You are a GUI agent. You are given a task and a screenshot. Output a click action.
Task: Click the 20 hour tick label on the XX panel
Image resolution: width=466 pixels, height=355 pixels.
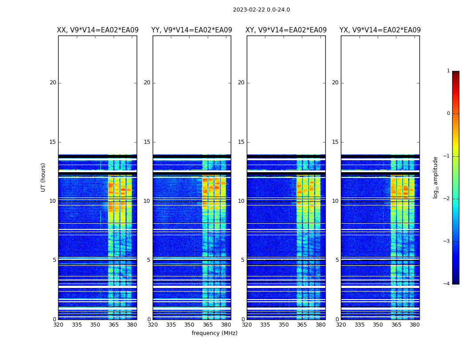pyautogui.click(x=53, y=83)
